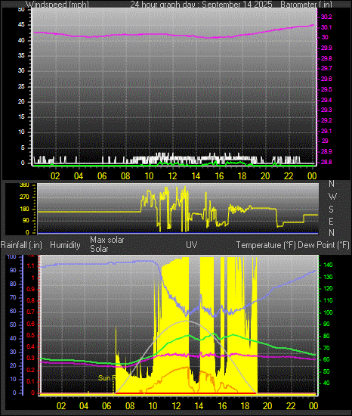
Task: Click the 30.1 value on barometer axis
Action: [326, 27]
